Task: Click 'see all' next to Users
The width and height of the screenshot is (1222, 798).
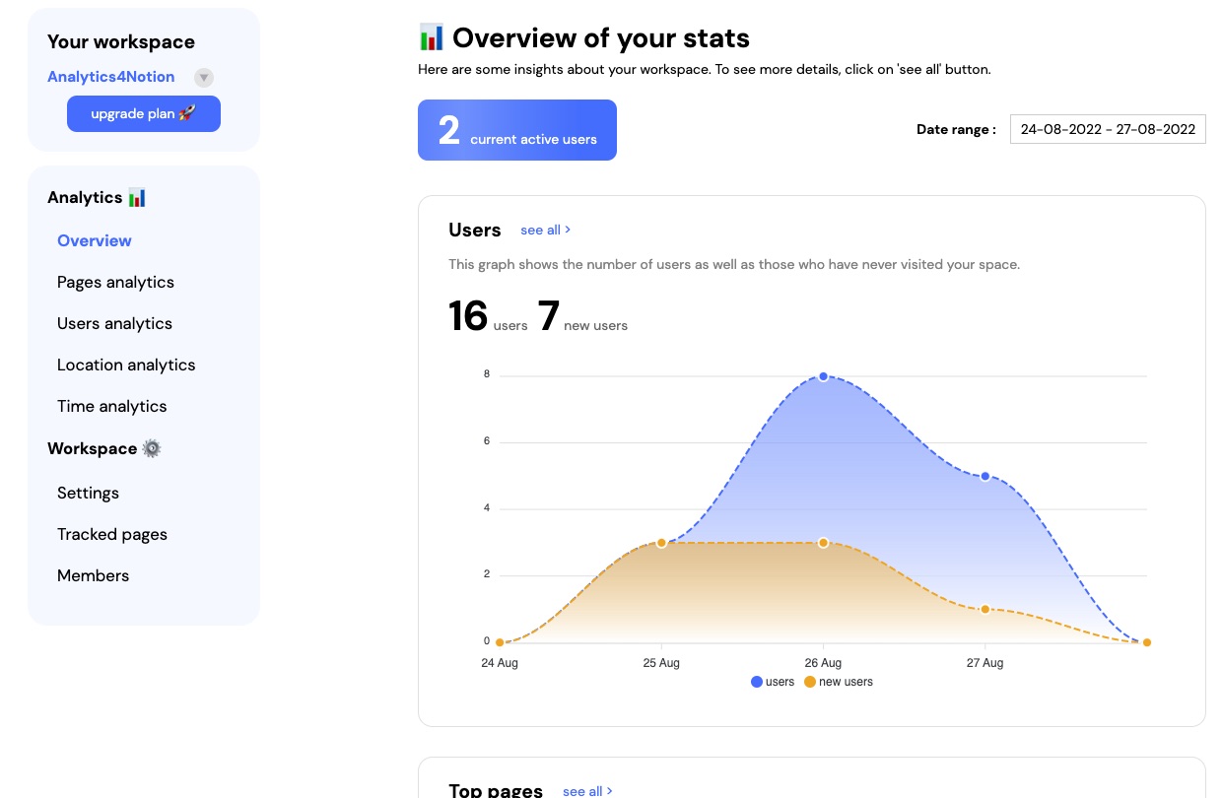Action: [546, 230]
